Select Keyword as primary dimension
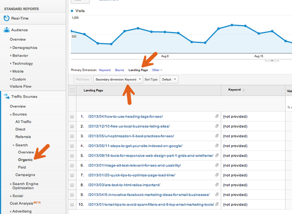Viewport: 292px width, 214px height. 105,70
